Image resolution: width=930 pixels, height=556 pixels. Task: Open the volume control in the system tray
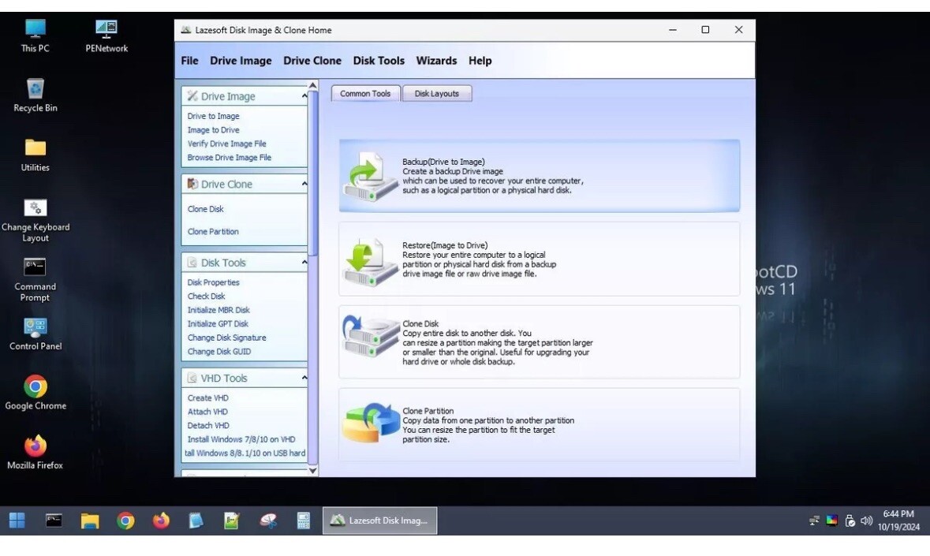868,520
